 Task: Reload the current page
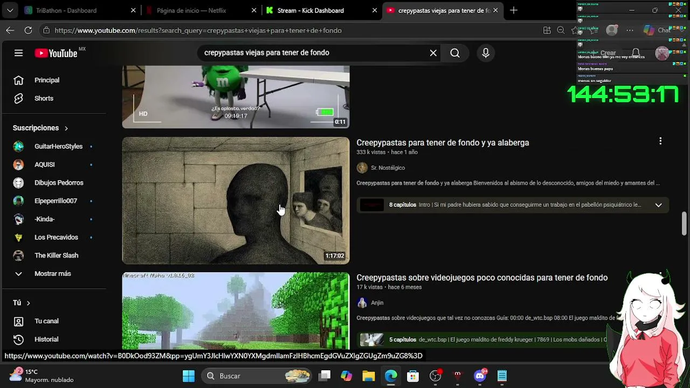pyautogui.click(x=28, y=31)
